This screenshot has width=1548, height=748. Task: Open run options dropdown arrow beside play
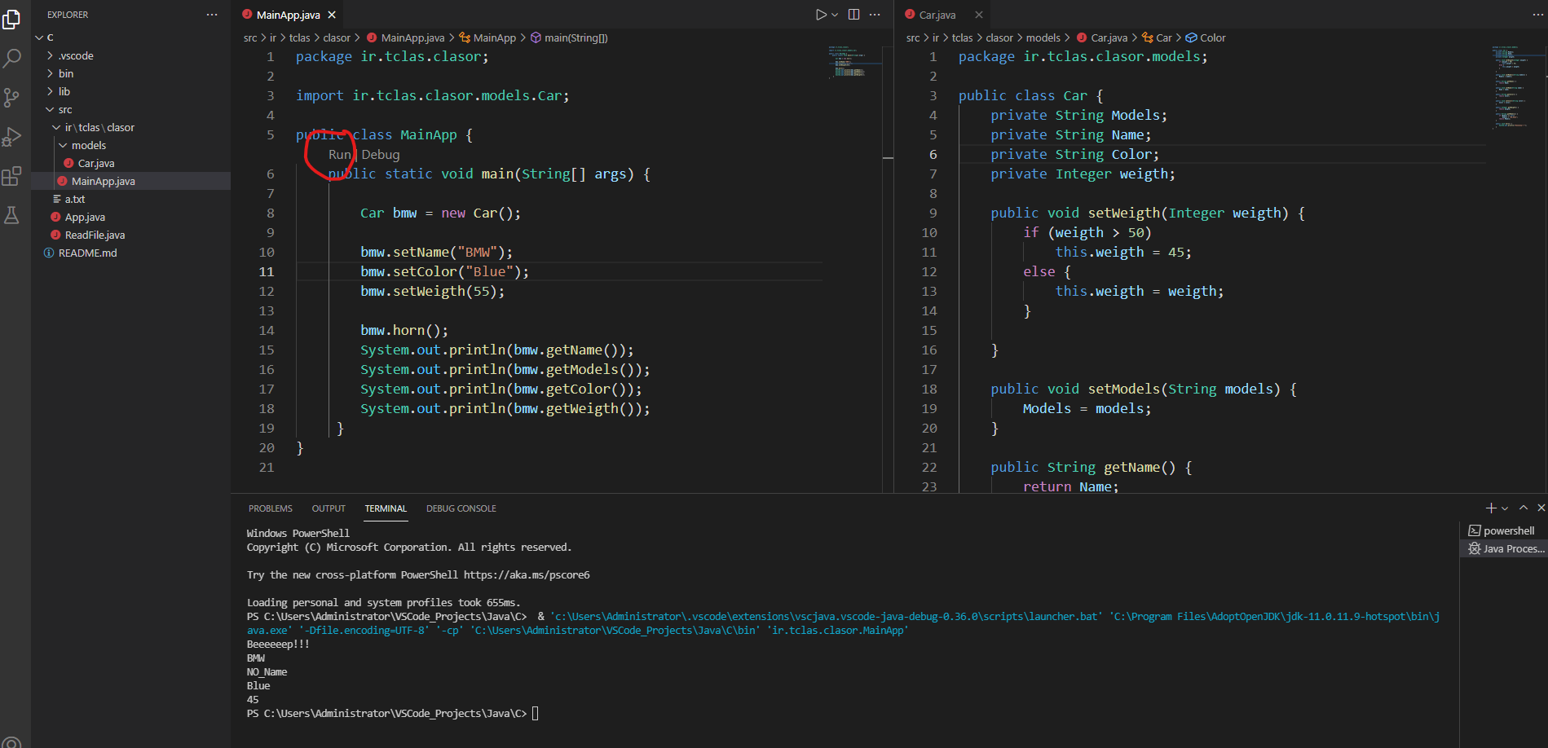(835, 15)
